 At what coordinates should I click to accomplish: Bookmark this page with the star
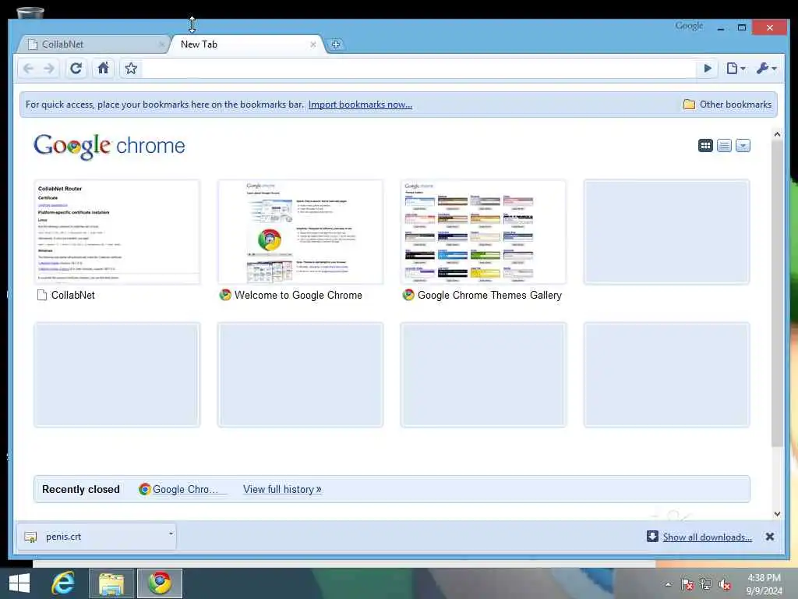131,69
